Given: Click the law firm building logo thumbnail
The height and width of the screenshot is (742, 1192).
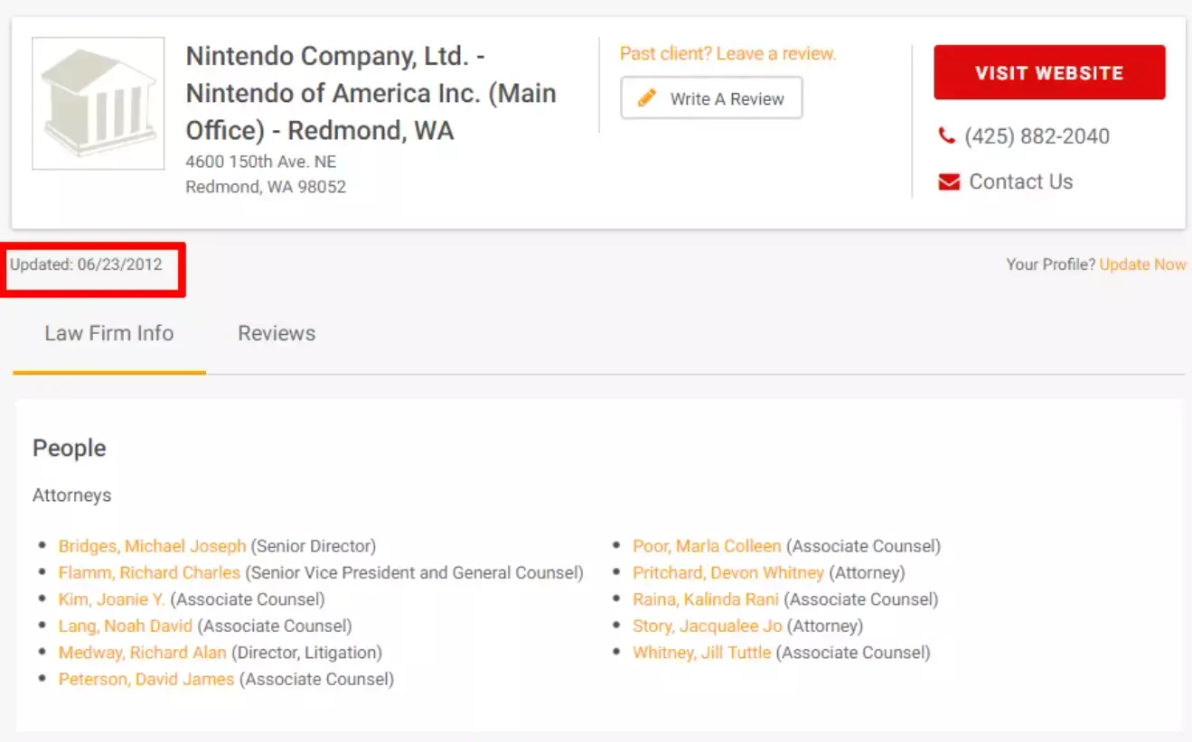Looking at the screenshot, I should coord(99,104).
